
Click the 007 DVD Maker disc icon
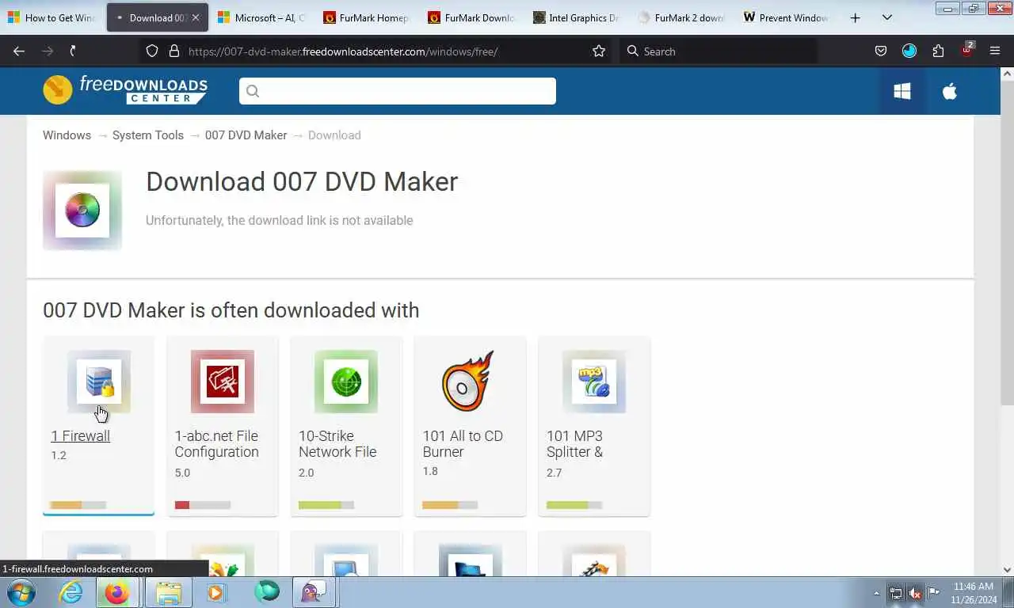(82, 211)
